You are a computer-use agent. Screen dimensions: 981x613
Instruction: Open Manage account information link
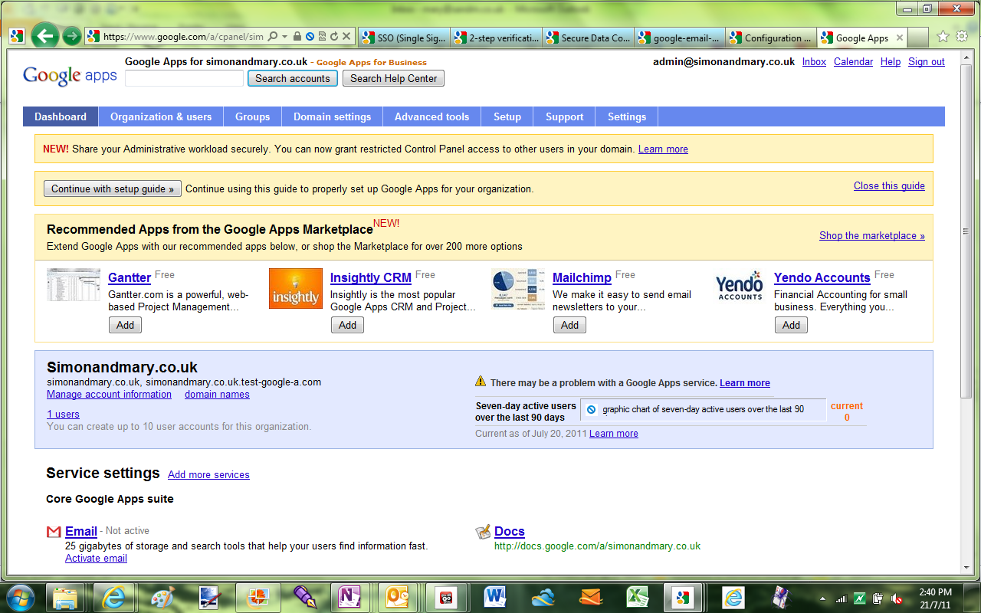coord(109,394)
